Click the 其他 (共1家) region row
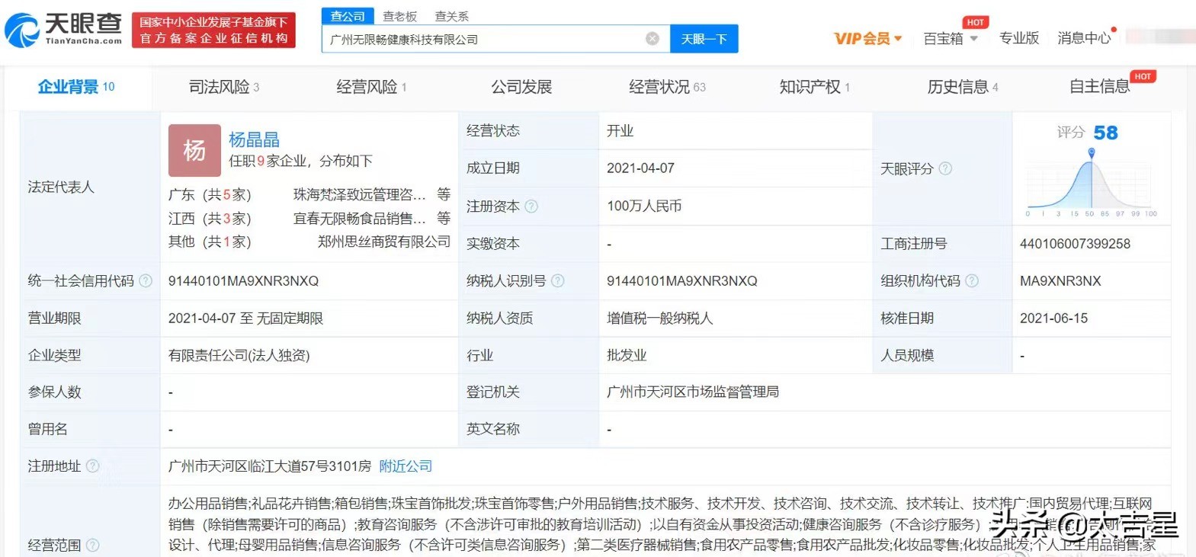The height and width of the screenshot is (557, 1196). (x=210, y=242)
